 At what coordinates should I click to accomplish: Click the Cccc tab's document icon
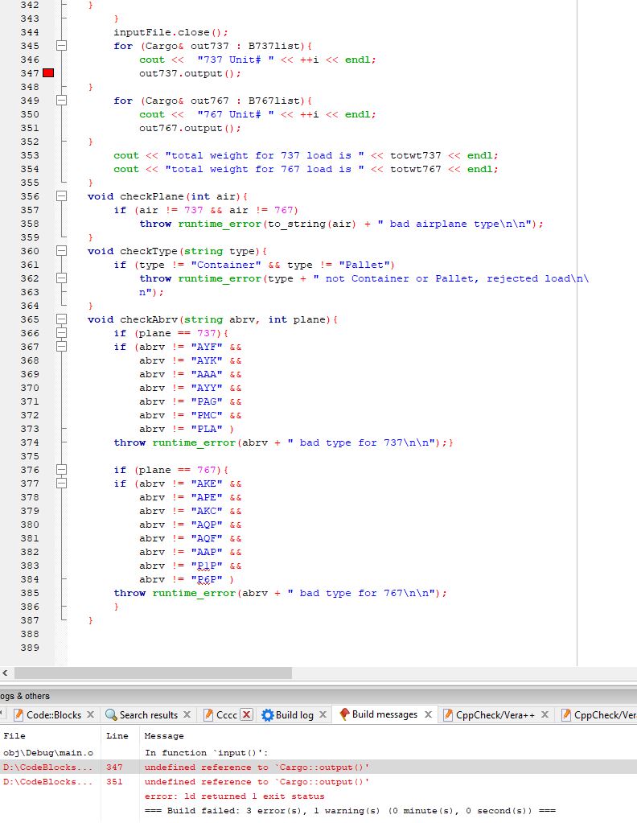click(208, 715)
